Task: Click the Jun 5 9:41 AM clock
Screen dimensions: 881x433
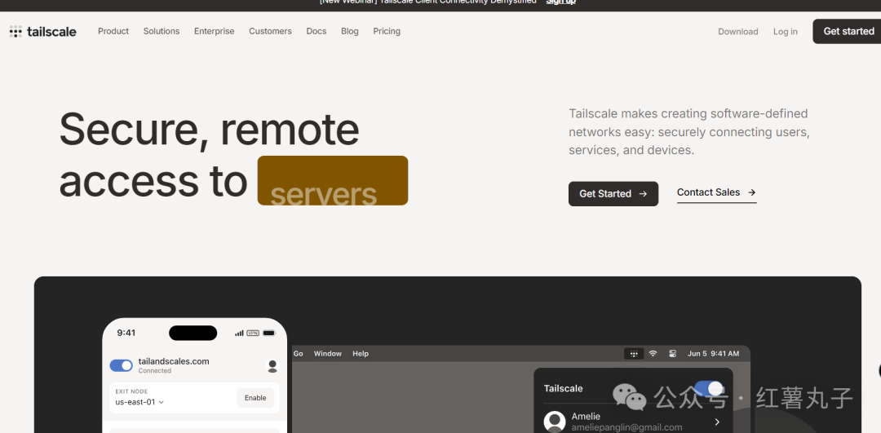Action: tap(713, 354)
